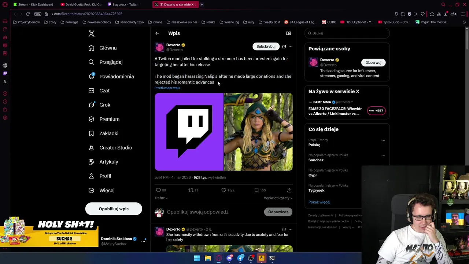This screenshot has width=469, height=264.
Task: Click the Szukaj search field
Action: (347, 33)
